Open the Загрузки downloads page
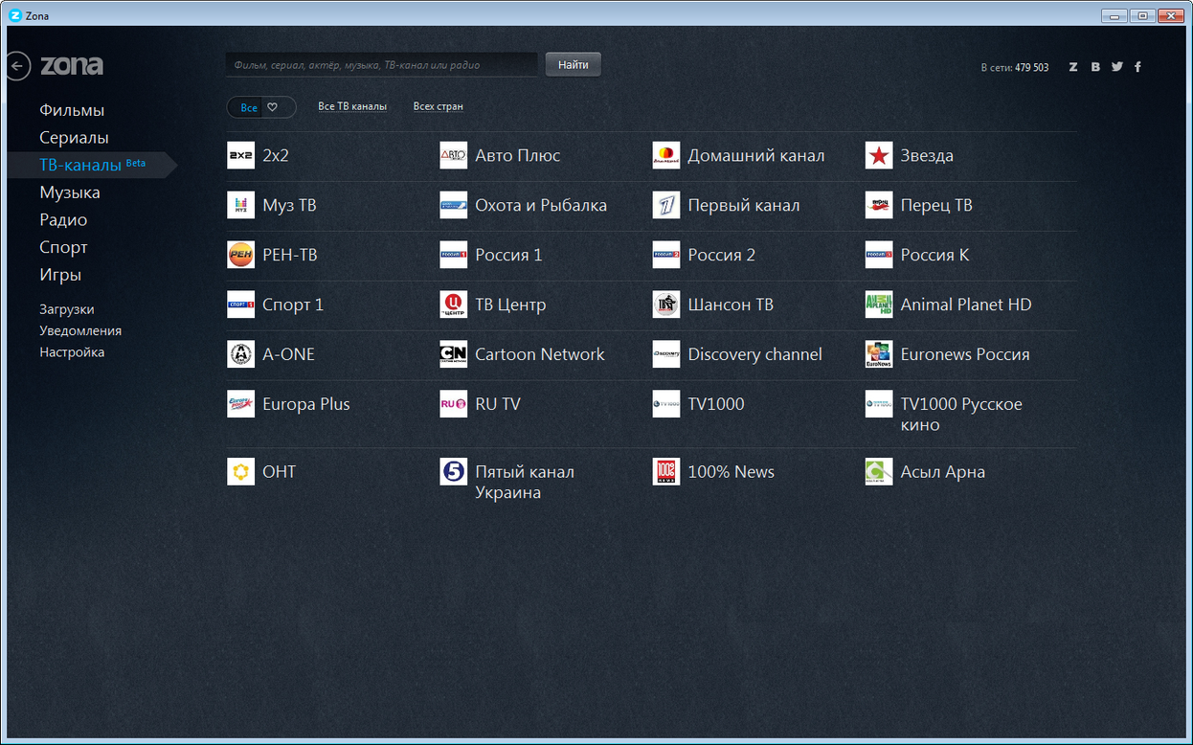Screen dimensions: 1193x745 point(67,309)
